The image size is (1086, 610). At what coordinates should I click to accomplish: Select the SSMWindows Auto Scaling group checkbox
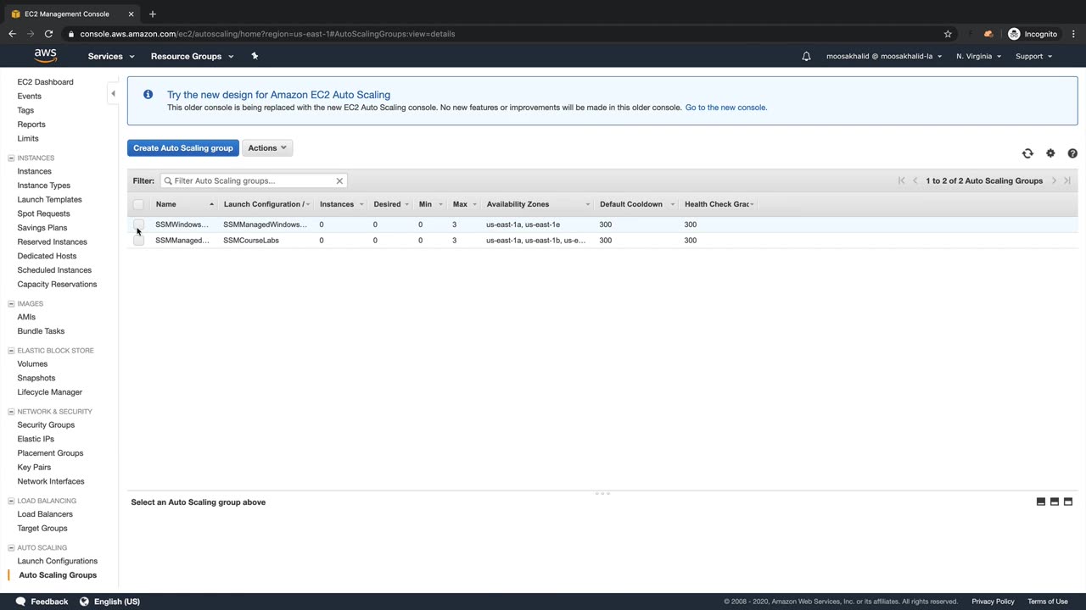point(138,225)
